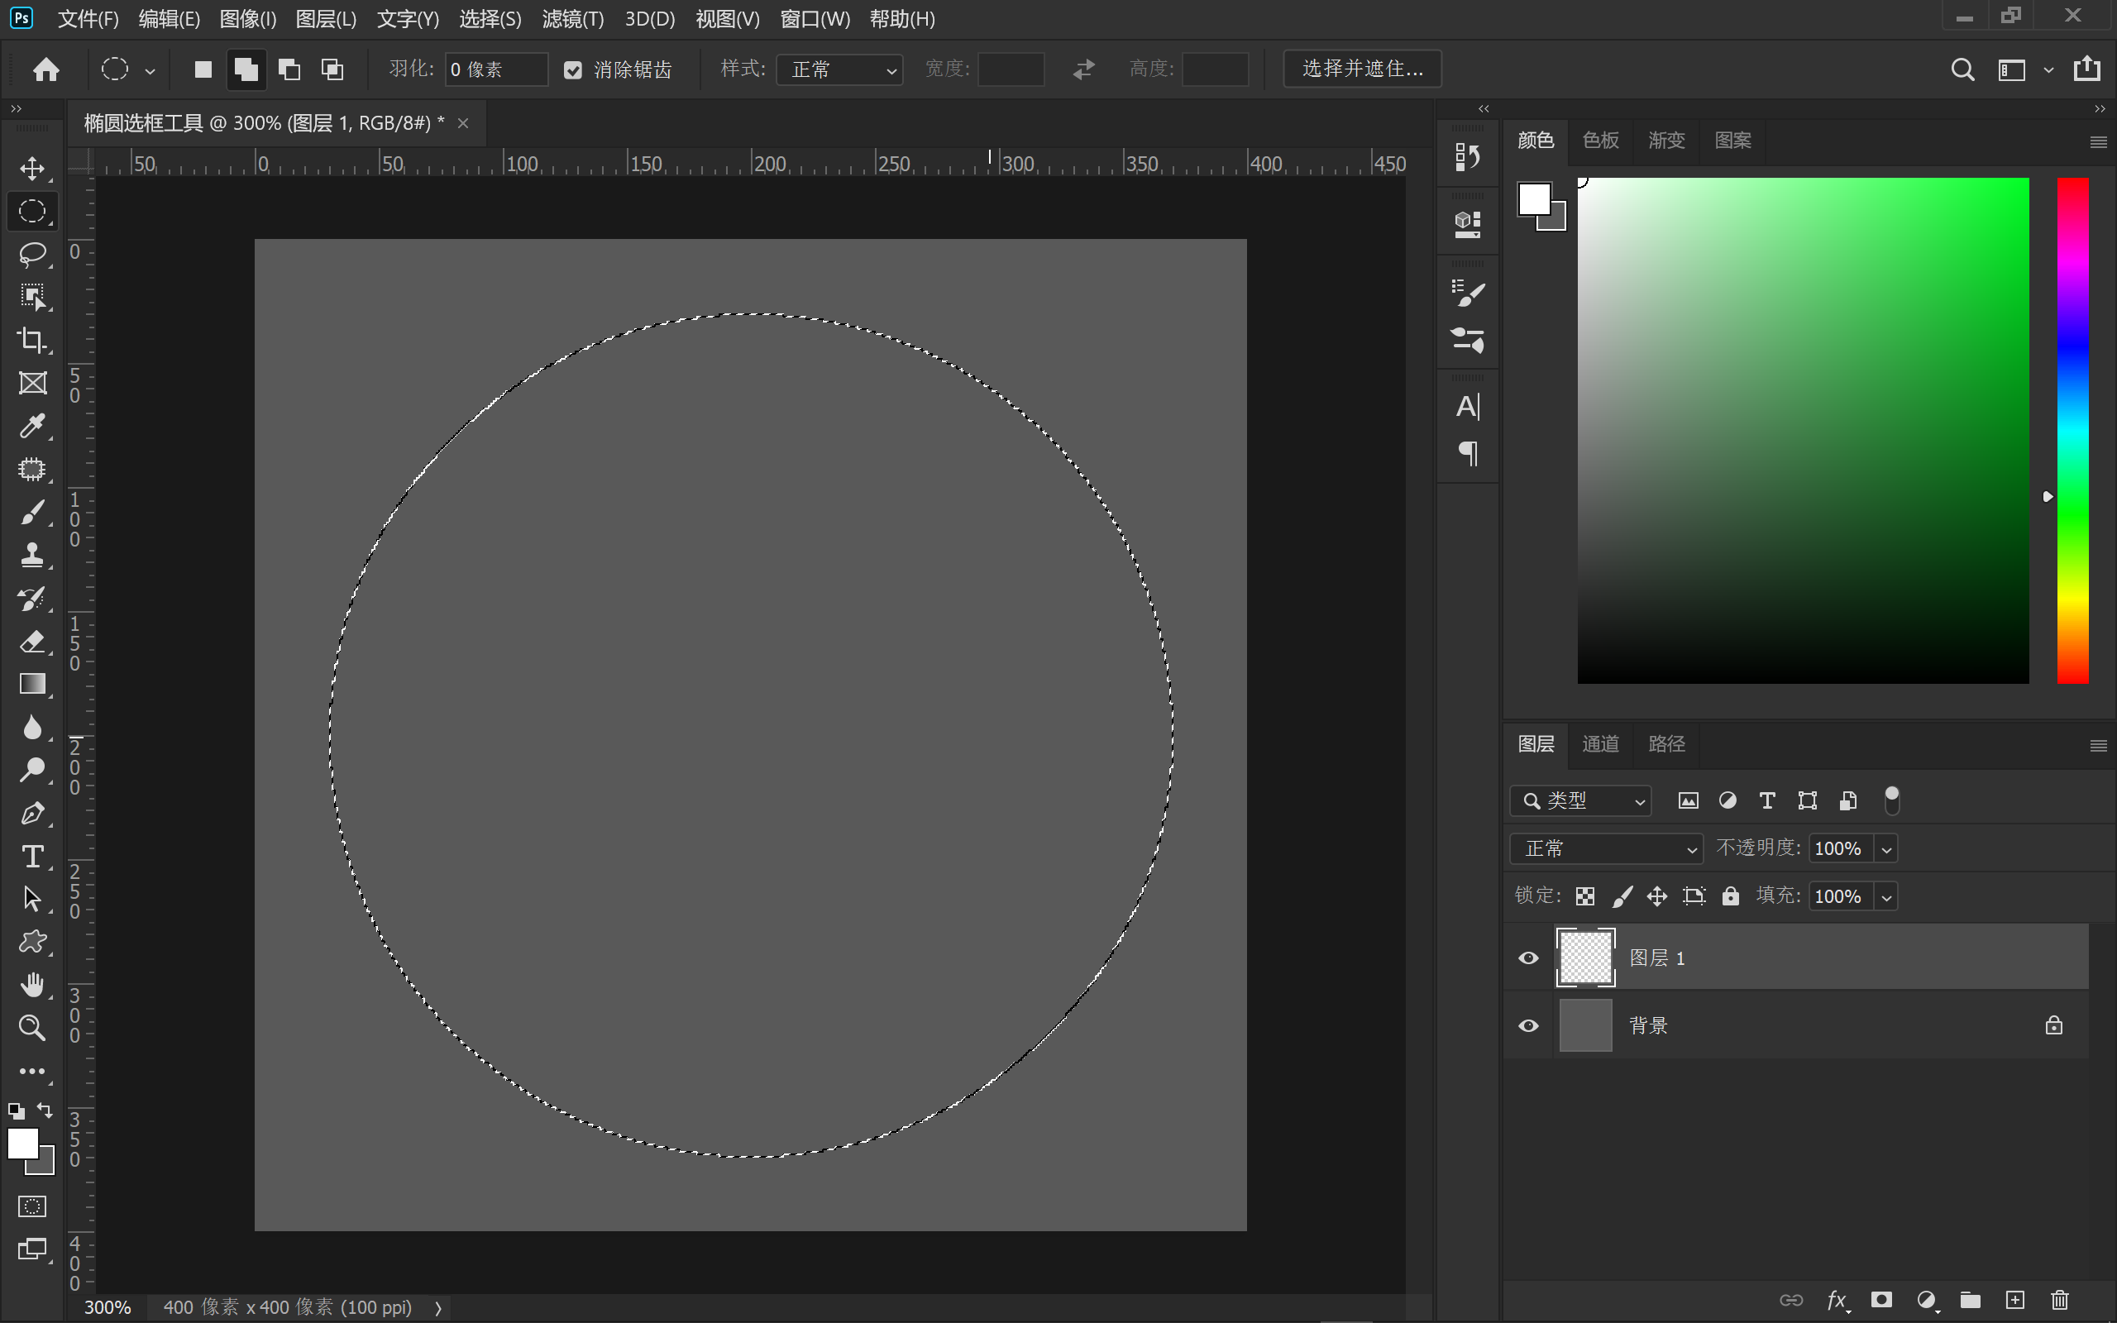This screenshot has width=2117, height=1323.
Task: Select the Healing Brush tool
Action: [32, 469]
